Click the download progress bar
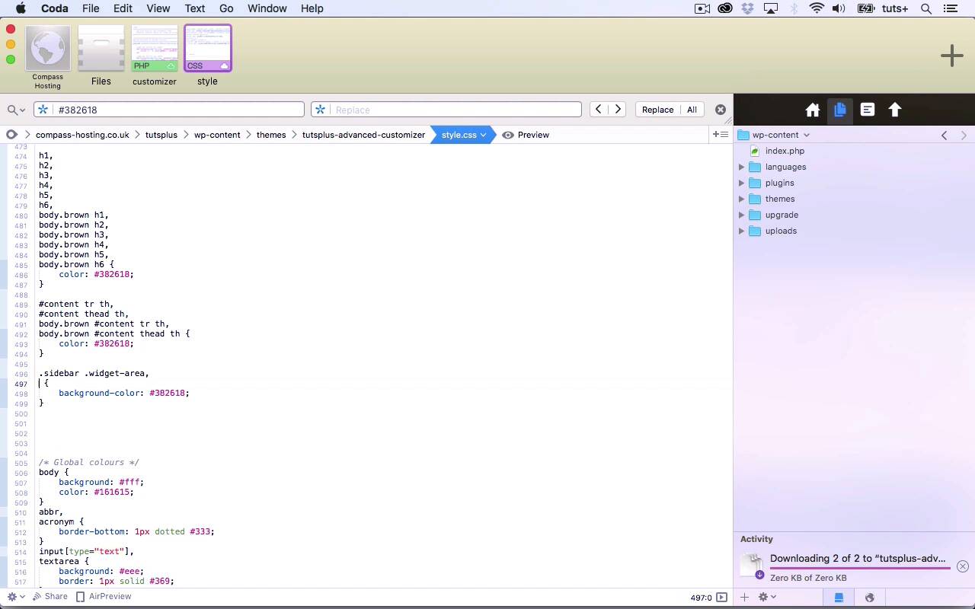975x609 pixels. tap(860, 568)
